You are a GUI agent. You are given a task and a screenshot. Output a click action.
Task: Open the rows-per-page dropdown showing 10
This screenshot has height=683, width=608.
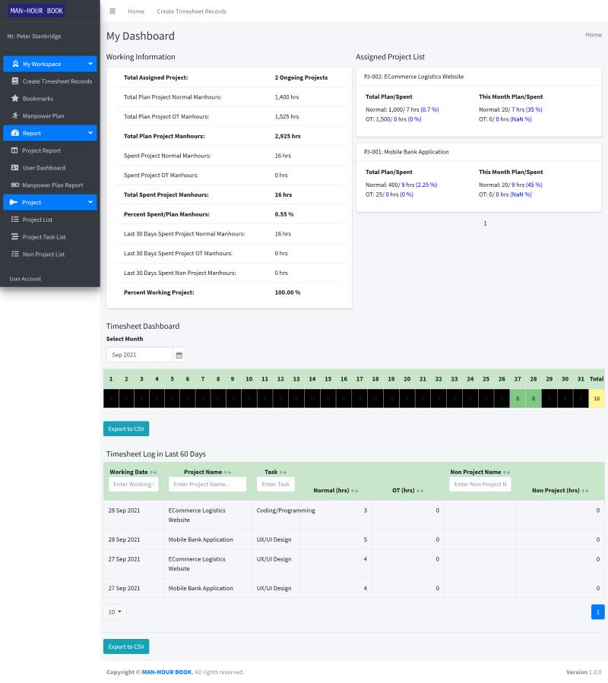115,612
